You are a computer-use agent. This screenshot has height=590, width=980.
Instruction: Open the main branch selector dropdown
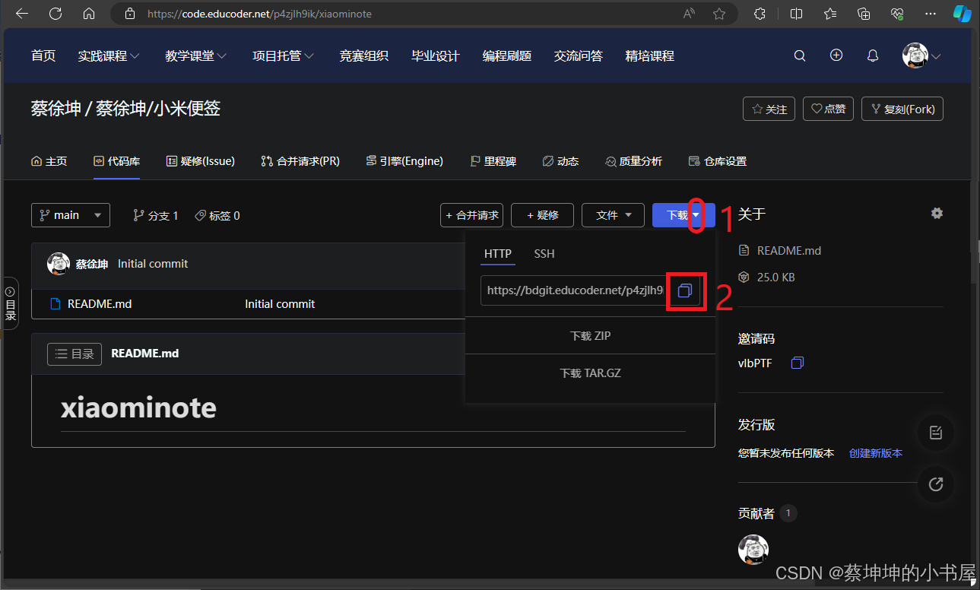pos(71,215)
